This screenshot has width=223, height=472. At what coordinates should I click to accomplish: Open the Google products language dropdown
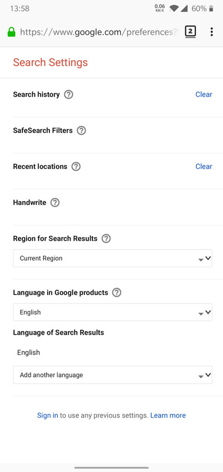(x=112, y=312)
